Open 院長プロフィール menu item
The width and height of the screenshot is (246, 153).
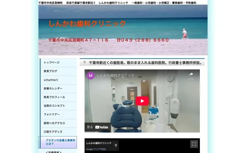tap(58, 97)
